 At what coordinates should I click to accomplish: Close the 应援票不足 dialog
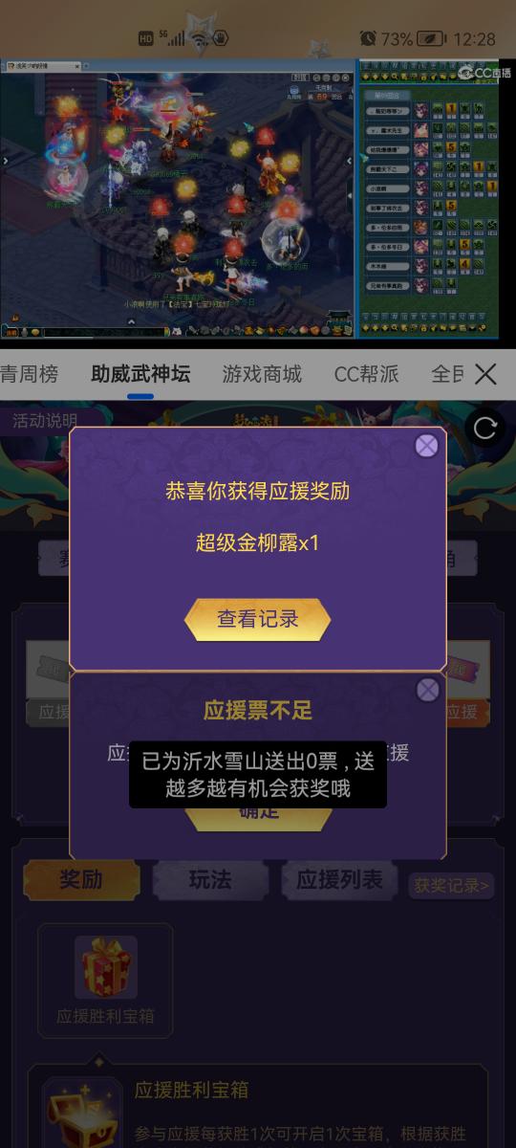tap(428, 690)
